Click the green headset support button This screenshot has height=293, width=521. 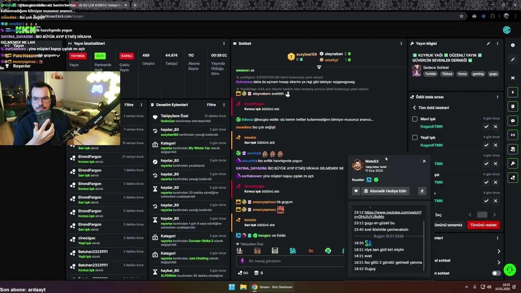[510, 269]
